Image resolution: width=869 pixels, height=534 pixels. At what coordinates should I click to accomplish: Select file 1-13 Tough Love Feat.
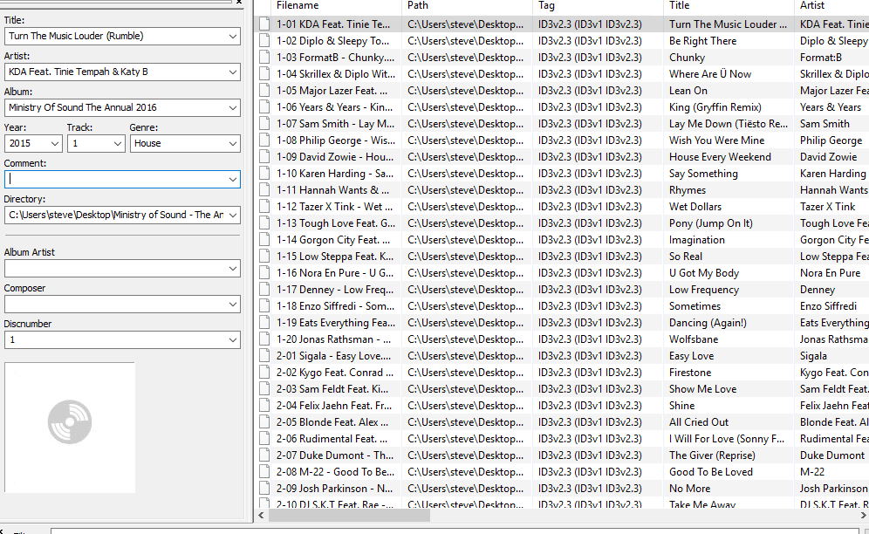click(336, 223)
